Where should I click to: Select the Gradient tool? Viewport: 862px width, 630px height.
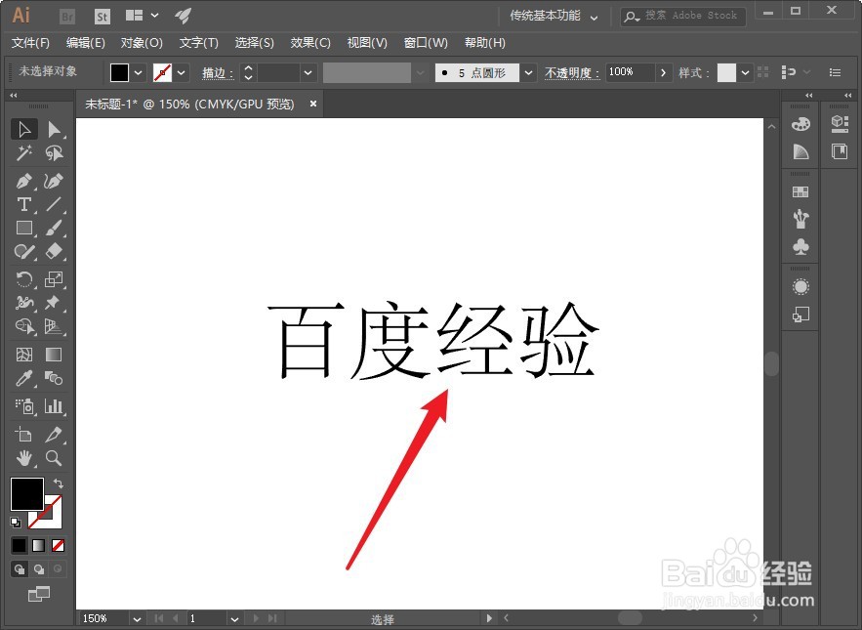(54, 355)
